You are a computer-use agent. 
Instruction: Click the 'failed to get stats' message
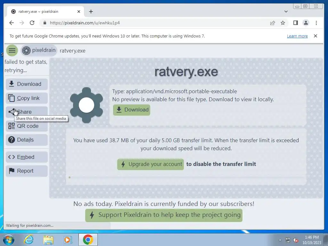pyautogui.click(x=26, y=66)
